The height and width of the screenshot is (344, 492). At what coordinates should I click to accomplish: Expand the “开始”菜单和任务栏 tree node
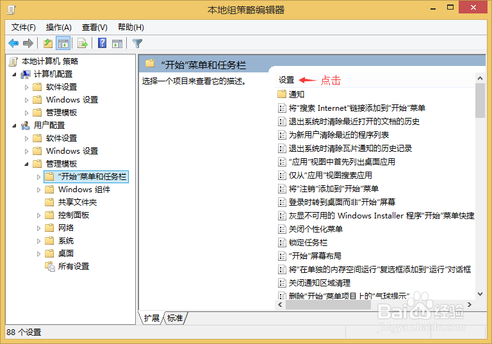38,177
